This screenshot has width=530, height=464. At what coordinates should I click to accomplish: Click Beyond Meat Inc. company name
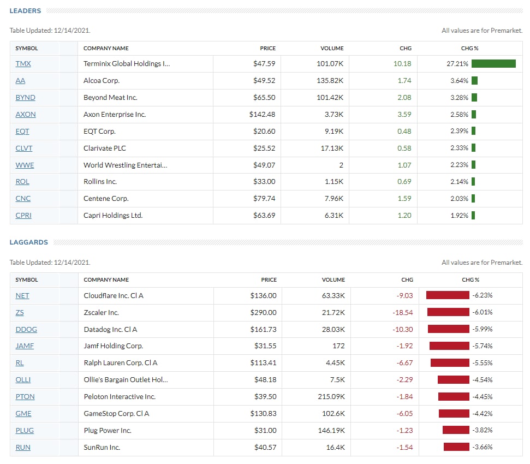[110, 97]
